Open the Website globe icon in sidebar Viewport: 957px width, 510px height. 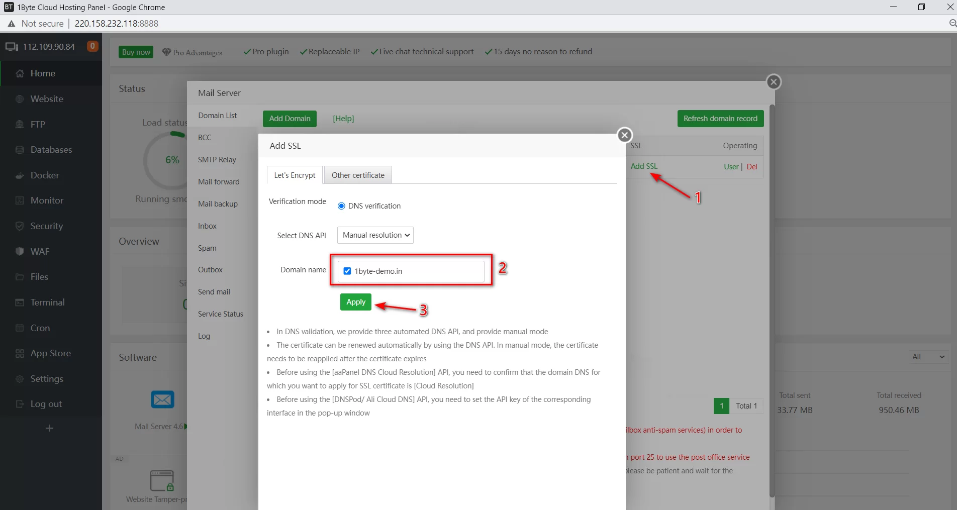(x=20, y=99)
